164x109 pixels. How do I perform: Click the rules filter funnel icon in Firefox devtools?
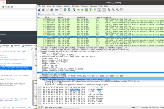36,52
